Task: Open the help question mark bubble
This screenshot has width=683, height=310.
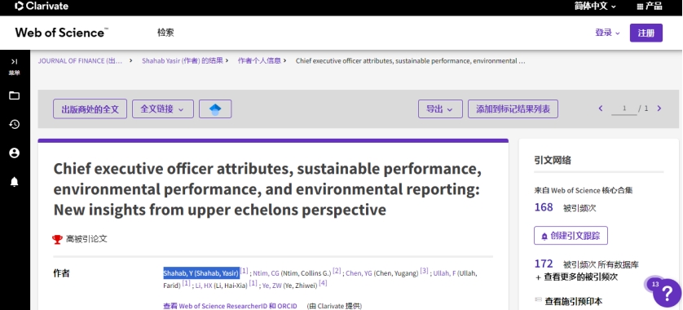Action: 667,293
